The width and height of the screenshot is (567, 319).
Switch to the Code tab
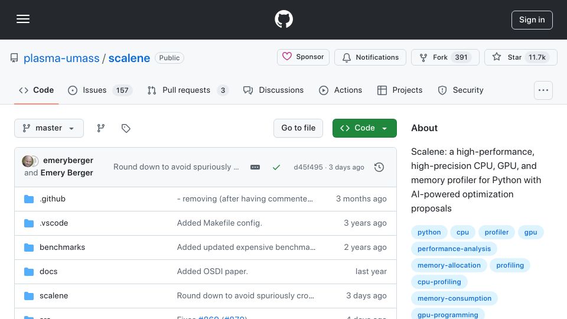click(x=37, y=90)
